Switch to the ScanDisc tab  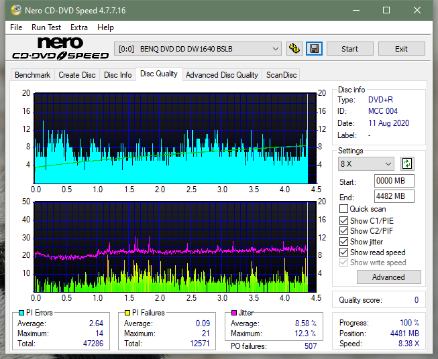pos(281,75)
